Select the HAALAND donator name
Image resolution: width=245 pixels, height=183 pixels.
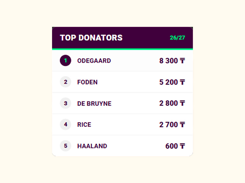92,146
